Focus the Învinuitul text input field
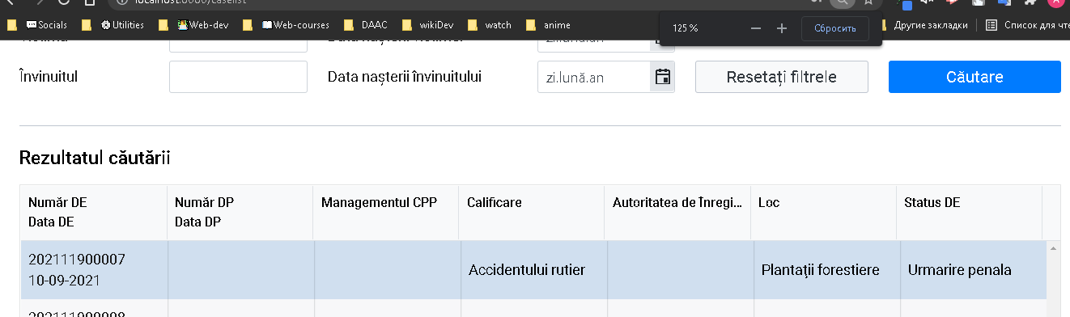Viewport: 1070px width, 317px height. pyautogui.click(x=238, y=77)
